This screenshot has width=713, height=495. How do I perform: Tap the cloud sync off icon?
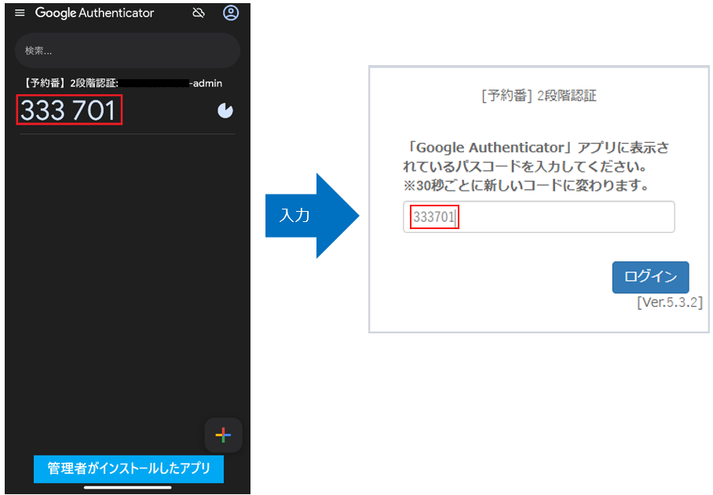pyautogui.click(x=198, y=13)
